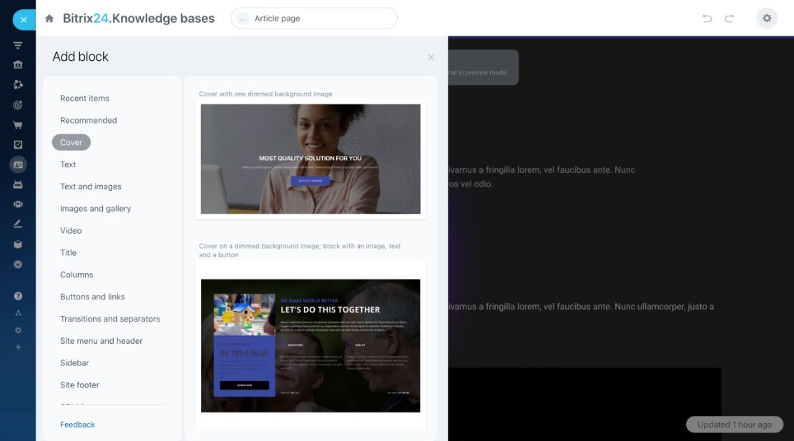Open the Images and gallery category

(95, 209)
